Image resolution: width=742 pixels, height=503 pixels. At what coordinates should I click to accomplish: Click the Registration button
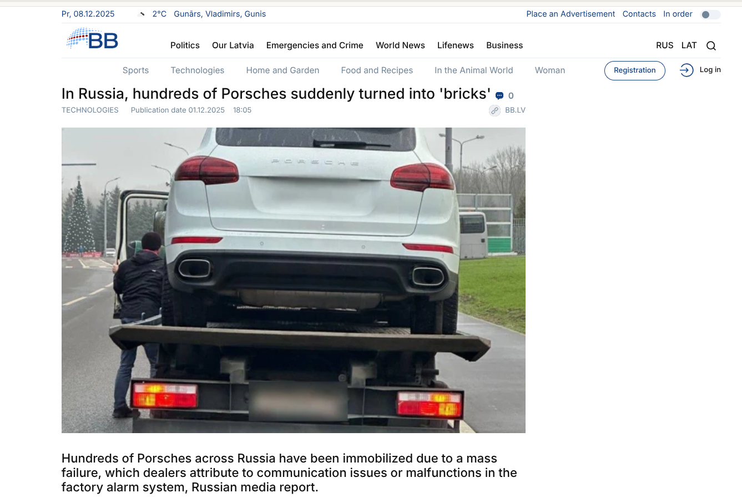point(634,70)
